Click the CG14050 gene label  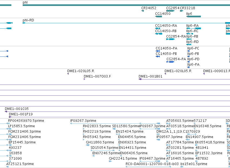163,14
